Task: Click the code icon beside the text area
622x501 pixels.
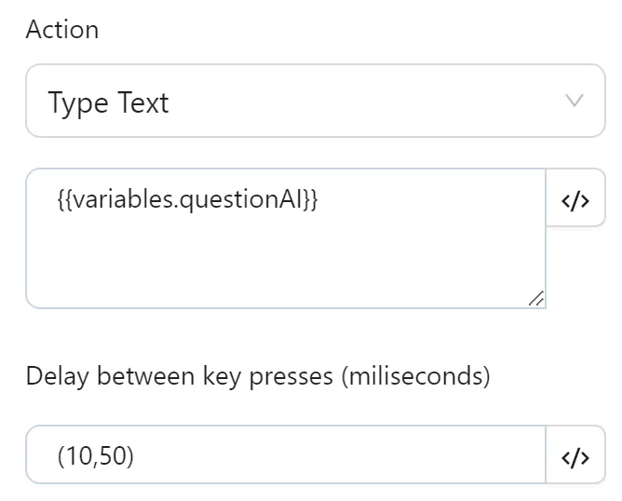Action: tap(575, 200)
